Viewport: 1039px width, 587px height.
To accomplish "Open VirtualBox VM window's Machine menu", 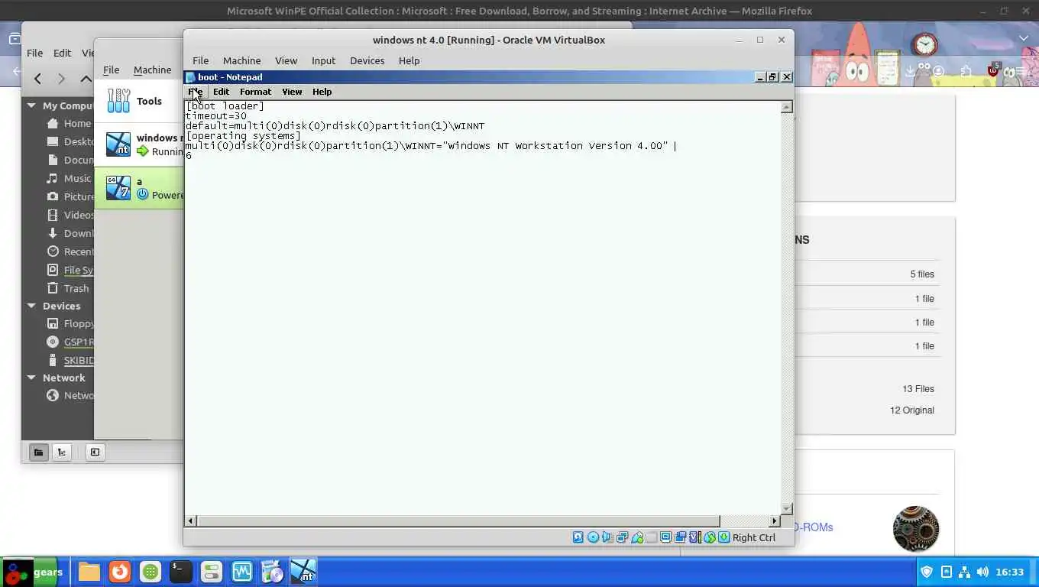I will click(241, 60).
